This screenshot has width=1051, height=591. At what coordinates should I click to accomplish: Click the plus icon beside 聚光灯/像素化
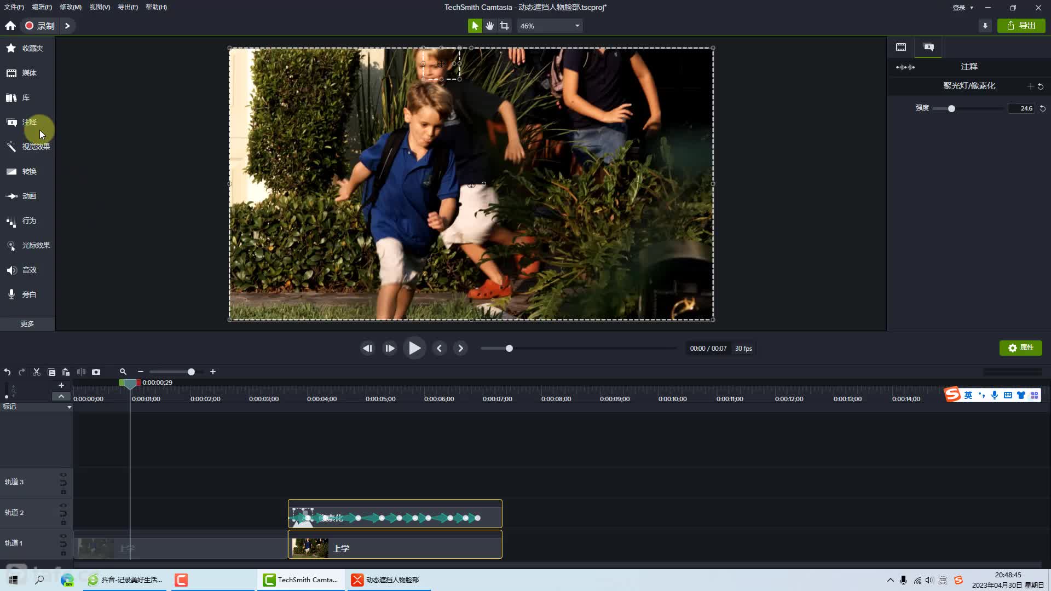coord(1030,86)
